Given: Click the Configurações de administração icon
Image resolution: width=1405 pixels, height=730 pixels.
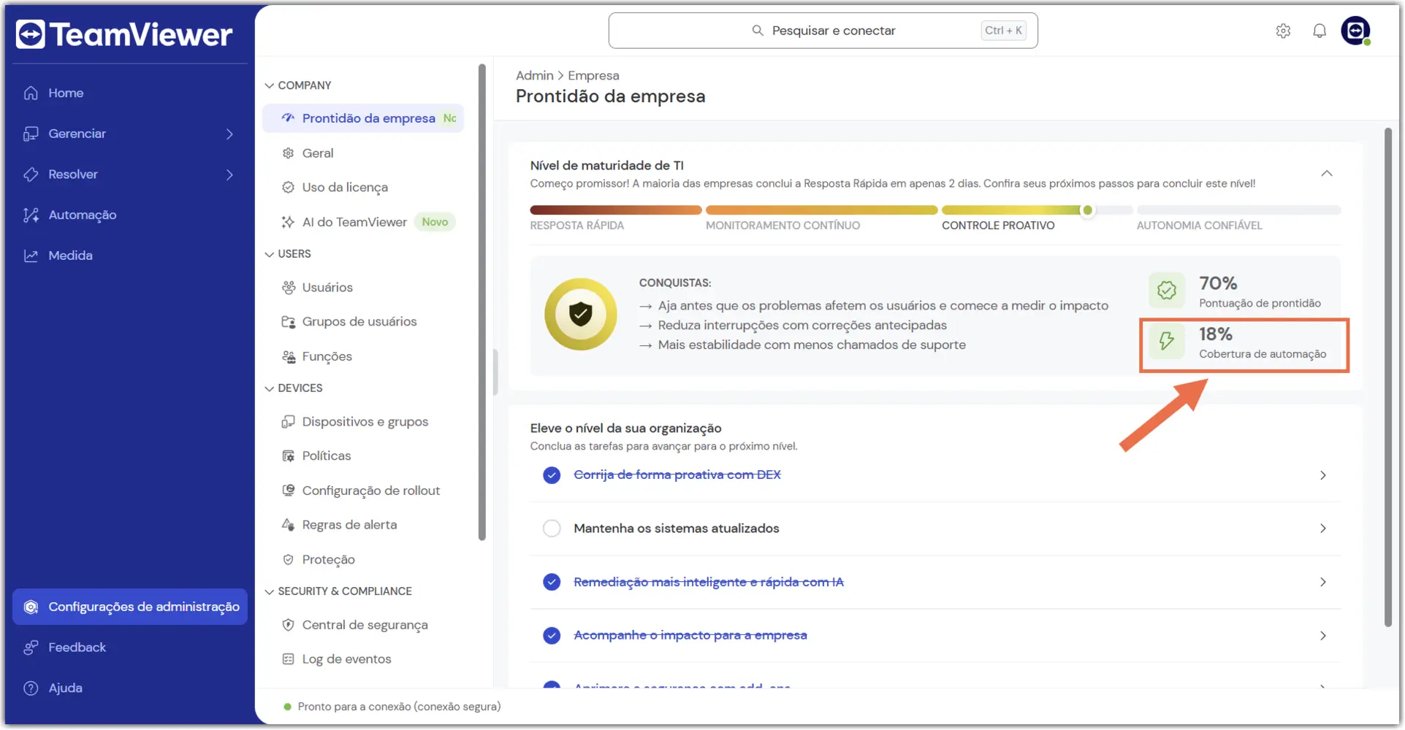Looking at the screenshot, I should pos(31,607).
